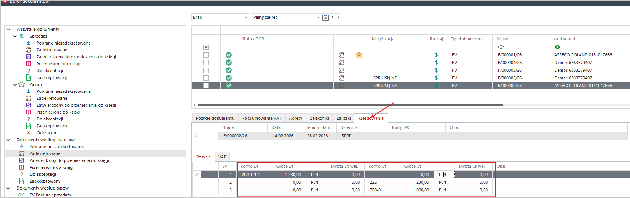Check the box for invoice F/000005/26
Screen dimensions: 630x198
point(206,78)
